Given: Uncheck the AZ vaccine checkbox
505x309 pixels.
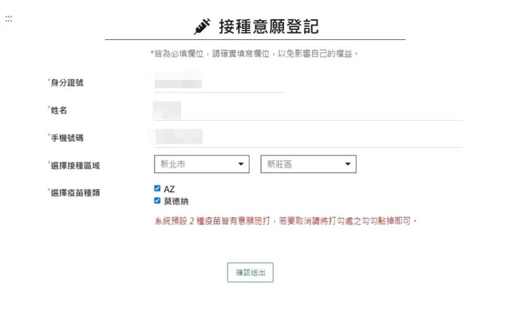Looking at the screenshot, I should (157, 188).
